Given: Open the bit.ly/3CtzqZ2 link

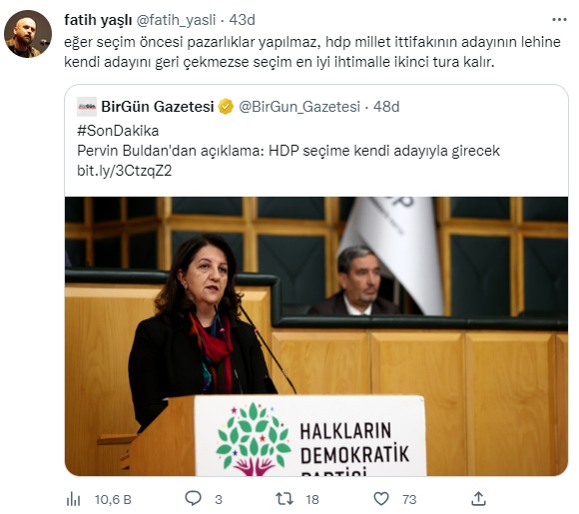Looking at the screenshot, I should 125,171.
